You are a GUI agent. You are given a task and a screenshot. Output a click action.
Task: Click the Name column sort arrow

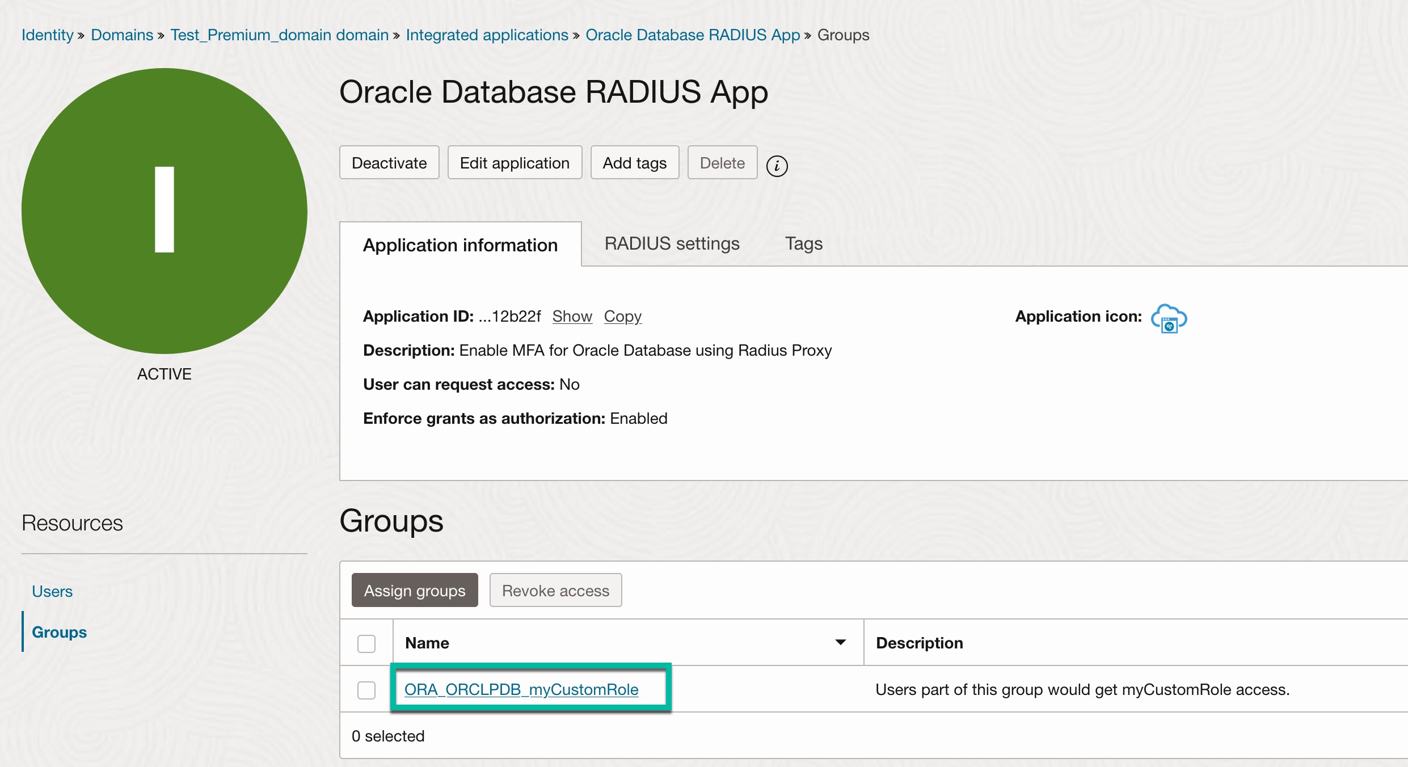(x=840, y=642)
